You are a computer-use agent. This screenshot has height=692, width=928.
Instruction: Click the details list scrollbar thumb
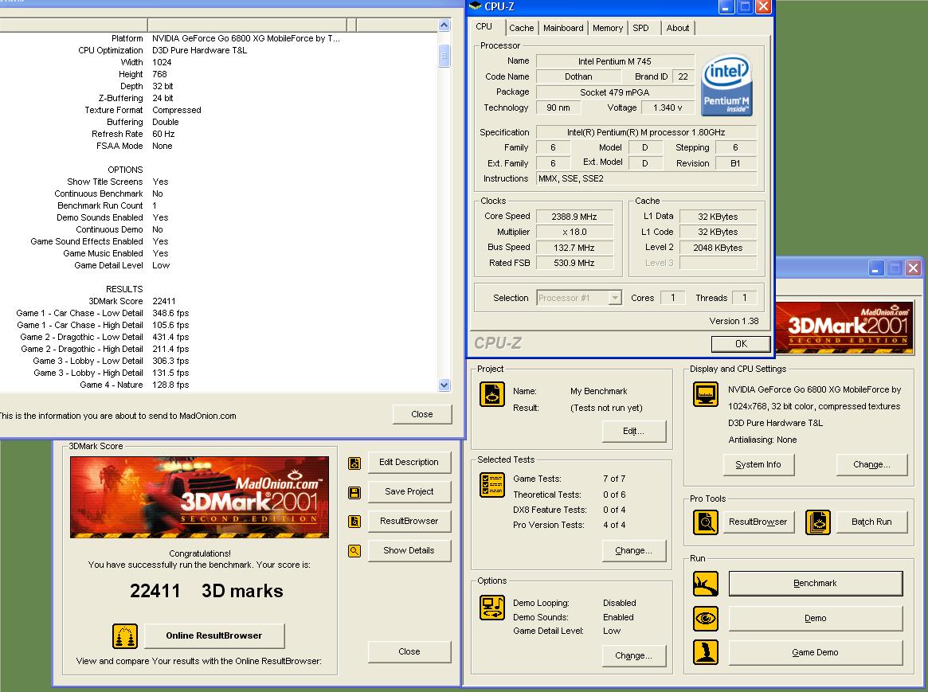(444, 57)
